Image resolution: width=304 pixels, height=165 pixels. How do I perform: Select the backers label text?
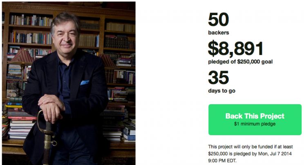(219, 33)
